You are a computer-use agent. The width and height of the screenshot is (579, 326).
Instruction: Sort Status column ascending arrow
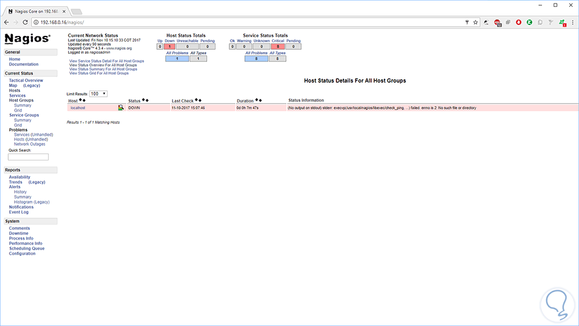tap(144, 100)
